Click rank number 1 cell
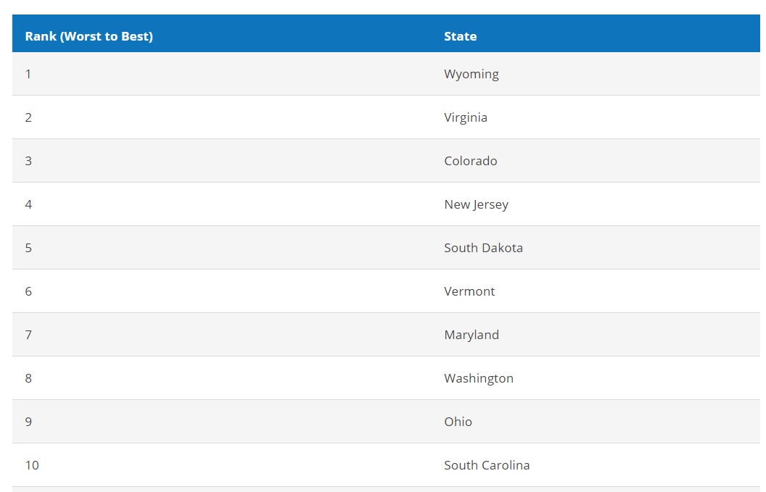766x492 pixels. click(x=28, y=74)
